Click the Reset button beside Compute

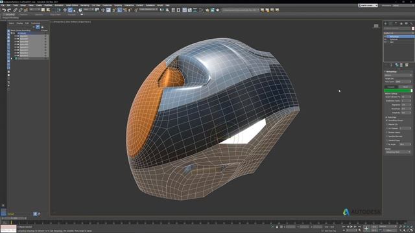click(x=405, y=87)
